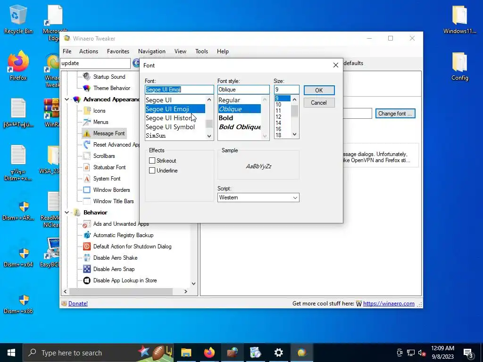Image resolution: width=483 pixels, height=362 pixels.
Task: Click the Donate! link
Action: click(x=78, y=304)
